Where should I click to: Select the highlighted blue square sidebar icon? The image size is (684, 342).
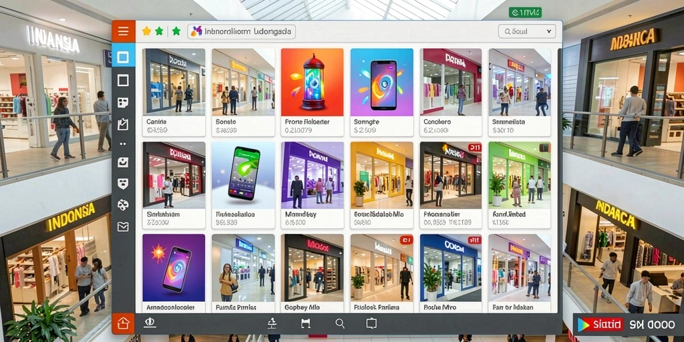(x=124, y=57)
